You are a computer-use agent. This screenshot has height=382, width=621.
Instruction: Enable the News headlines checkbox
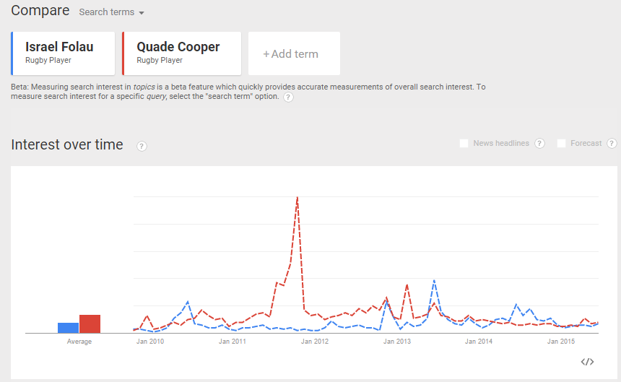click(x=464, y=144)
